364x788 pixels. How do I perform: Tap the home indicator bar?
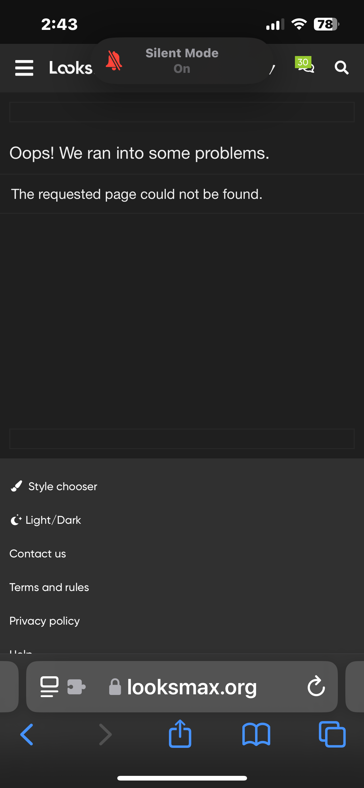coord(182,778)
